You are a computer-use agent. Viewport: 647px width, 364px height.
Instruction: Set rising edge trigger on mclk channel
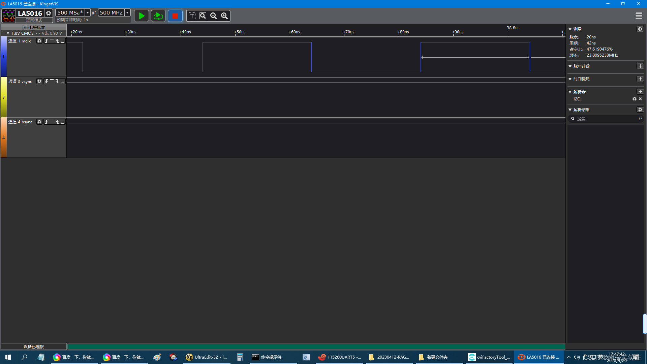coord(47,41)
